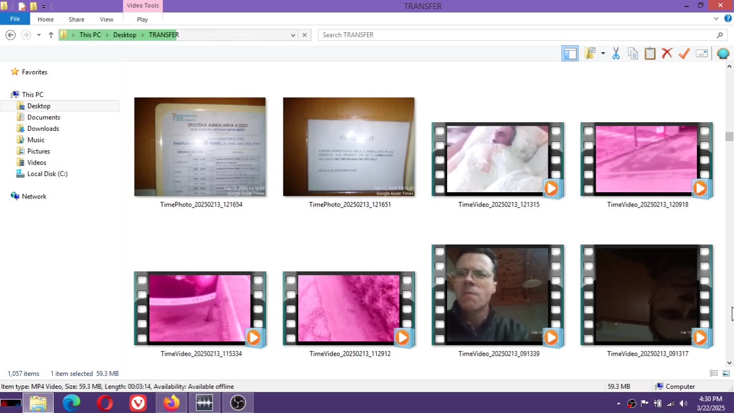
Task: Open Local Disk (C:) in navigation pane
Action: pos(47,174)
